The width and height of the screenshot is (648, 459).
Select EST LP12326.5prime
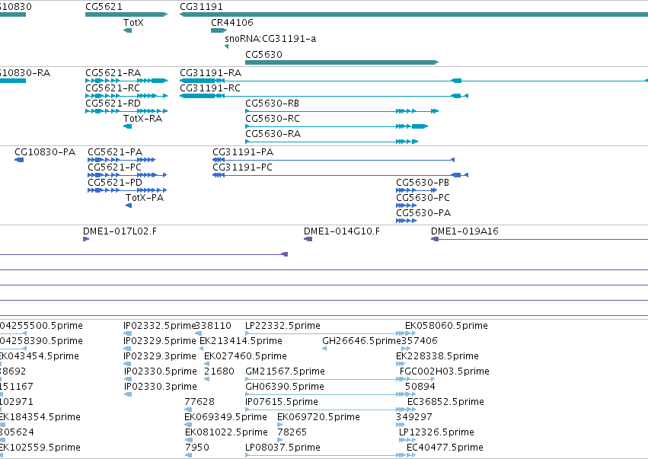click(x=437, y=432)
